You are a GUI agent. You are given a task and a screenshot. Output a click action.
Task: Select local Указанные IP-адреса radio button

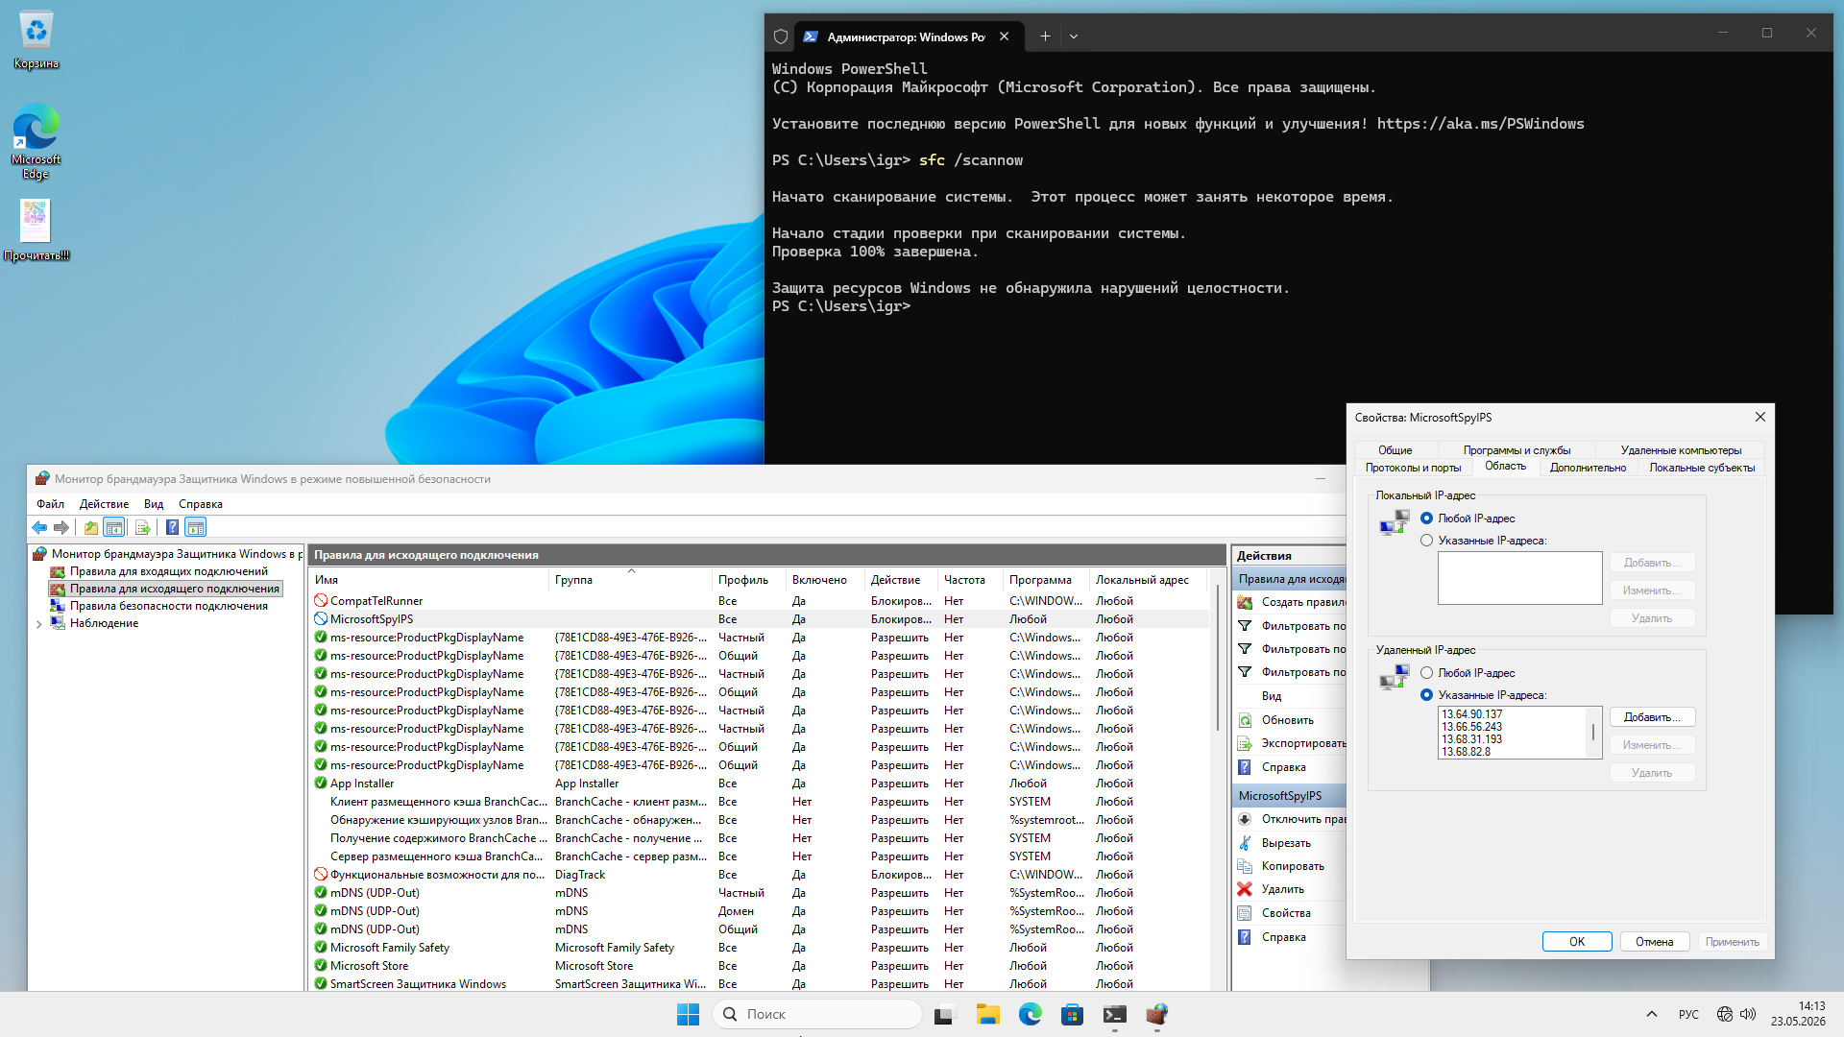(1427, 541)
